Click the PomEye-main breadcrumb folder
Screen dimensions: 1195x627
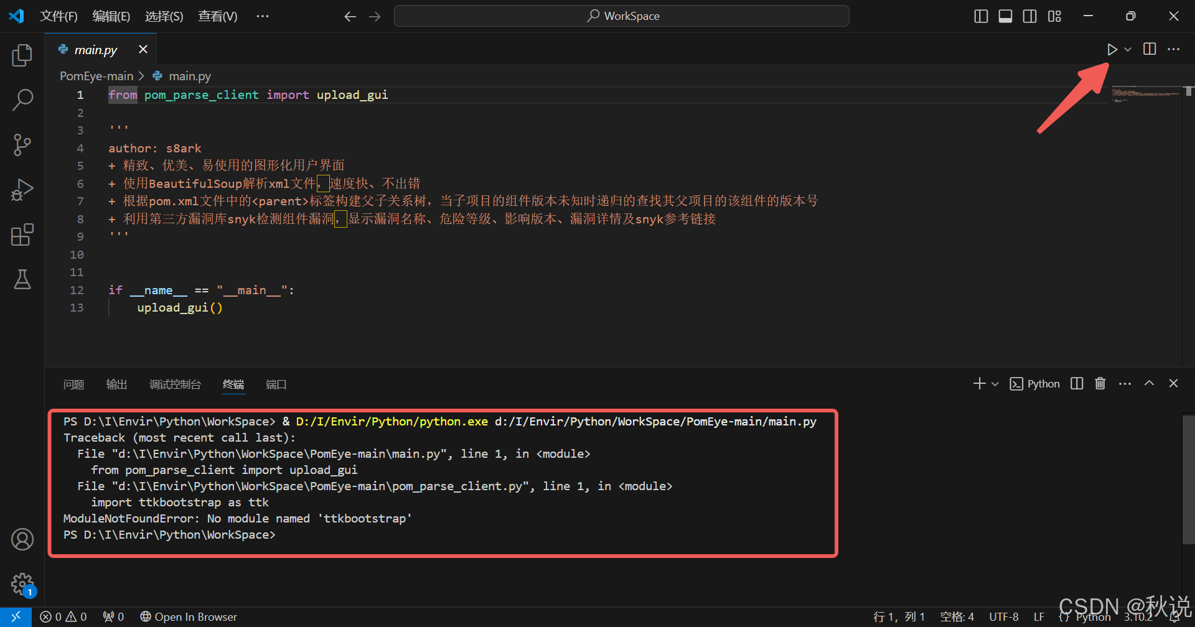96,76
